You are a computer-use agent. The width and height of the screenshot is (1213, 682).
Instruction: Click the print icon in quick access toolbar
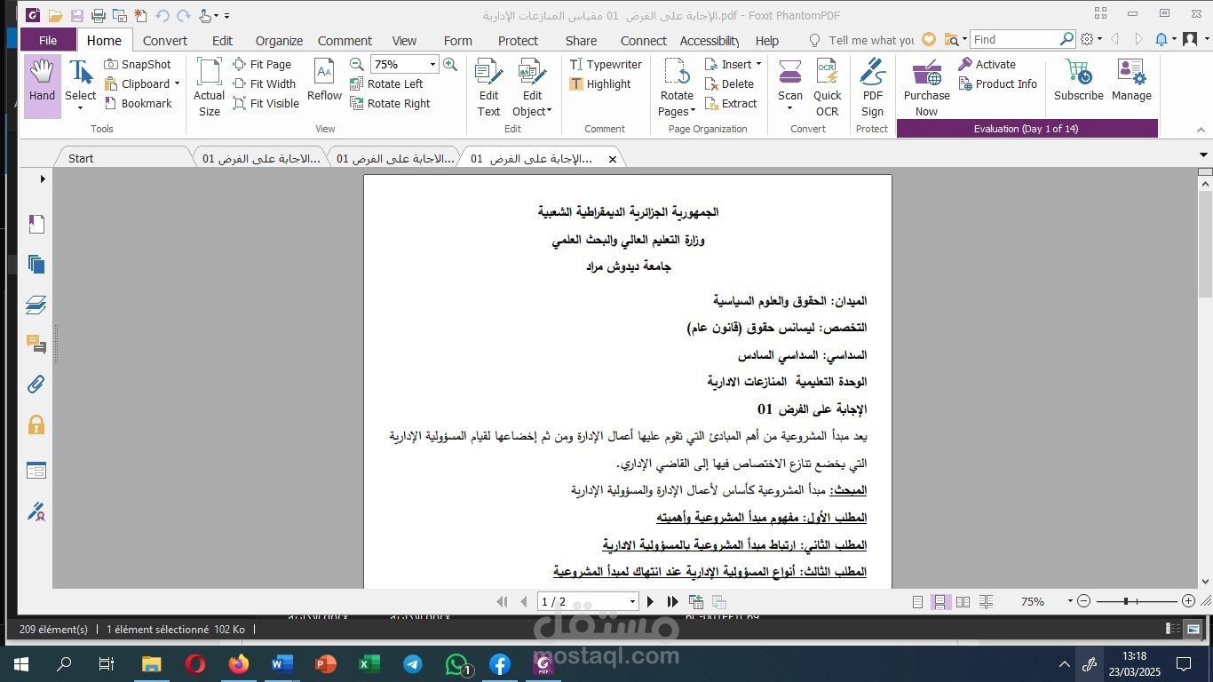click(x=98, y=16)
